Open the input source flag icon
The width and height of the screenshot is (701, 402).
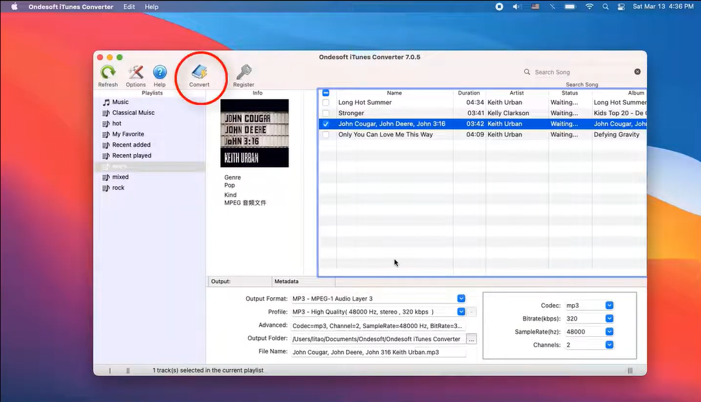click(x=535, y=7)
